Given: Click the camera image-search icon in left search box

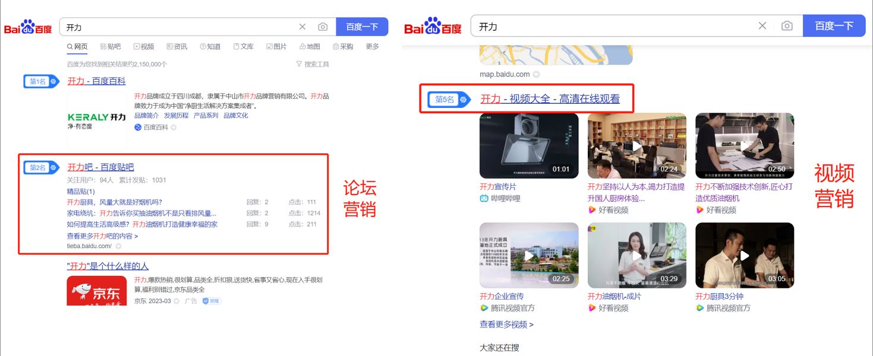Looking at the screenshot, I should coord(323,27).
